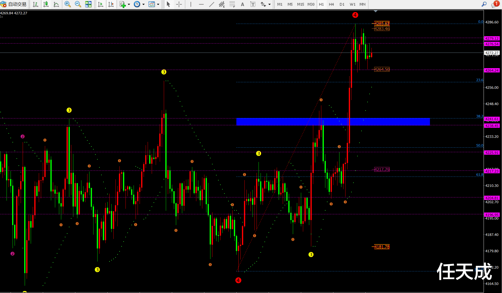
Task: Expand the periods clock dropdown arrow
Action: [x=143, y=4]
